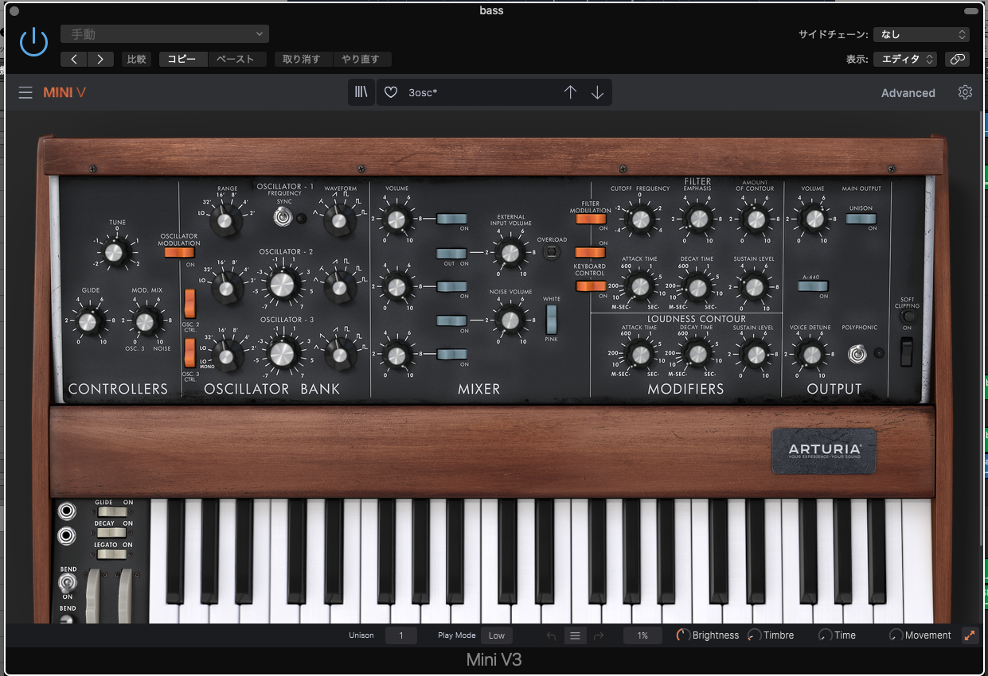This screenshot has height=676, width=988.
Task: Click the Time macro knob
Action: (x=825, y=635)
